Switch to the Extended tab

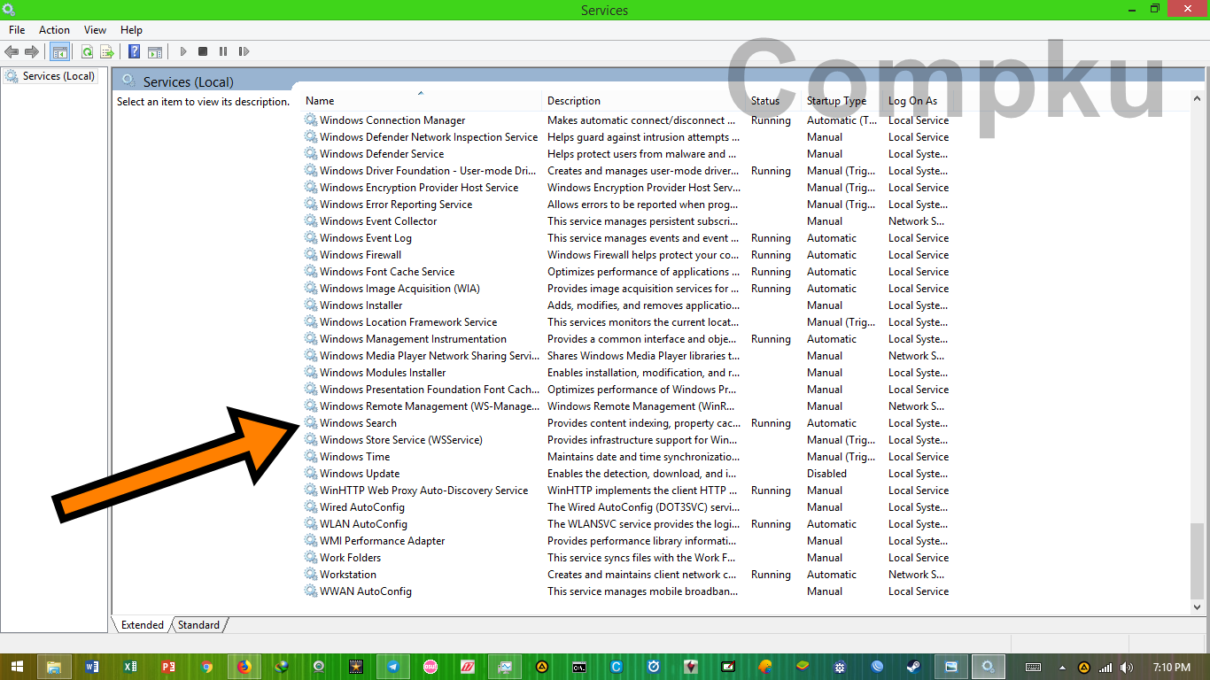(142, 624)
